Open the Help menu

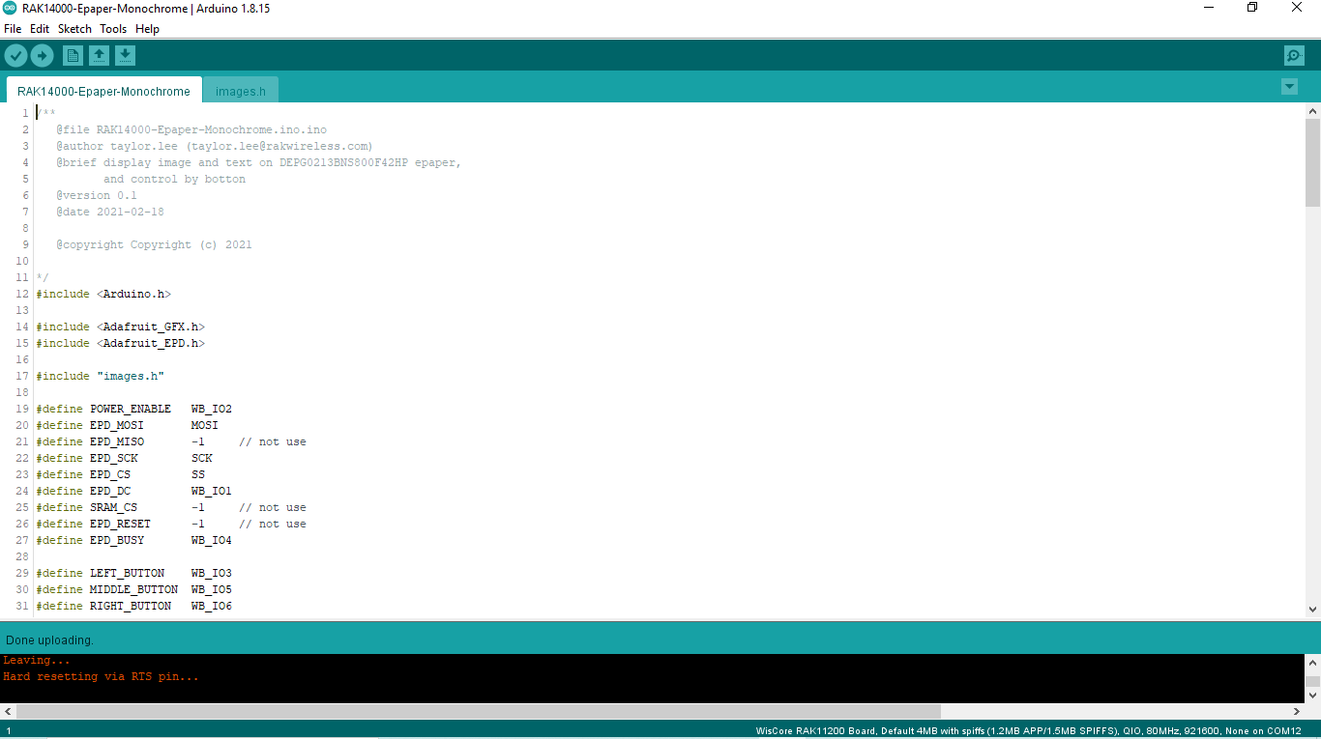click(x=147, y=29)
